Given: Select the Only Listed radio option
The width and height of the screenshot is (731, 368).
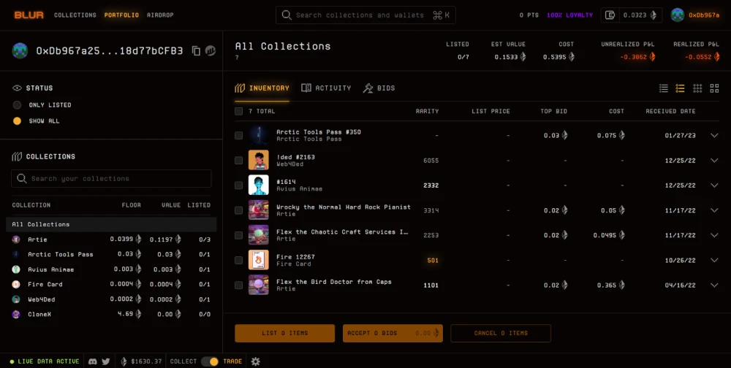Looking at the screenshot, I should (18, 105).
